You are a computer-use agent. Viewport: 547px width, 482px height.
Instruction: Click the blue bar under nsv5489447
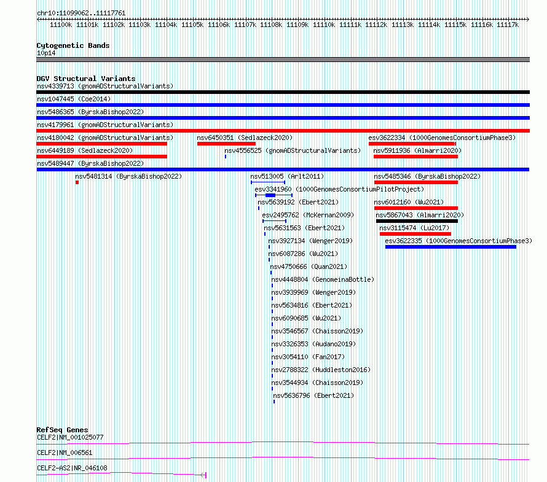pyautogui.click(x=283, y=169)
